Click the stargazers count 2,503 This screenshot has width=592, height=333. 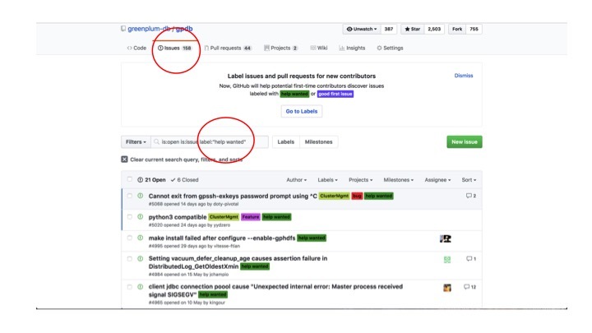coord(434,29)
